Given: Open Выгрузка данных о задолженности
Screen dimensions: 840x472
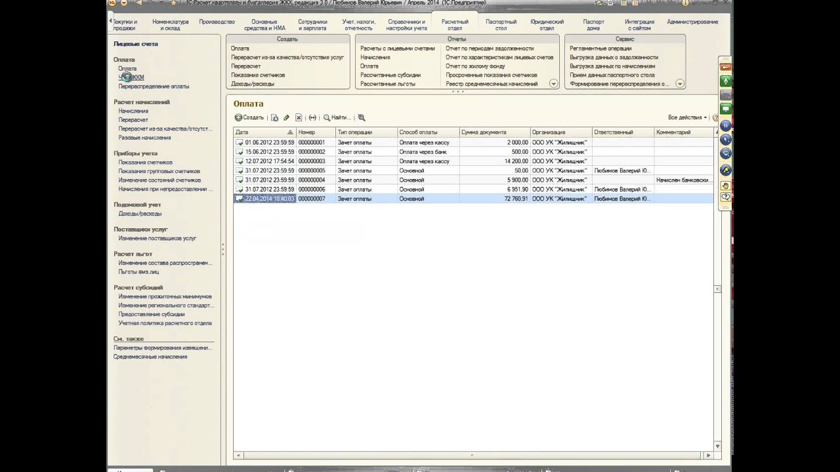Looking at the screenshot, I should coord(614,58).
